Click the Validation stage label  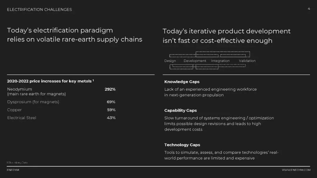point(247,61)
